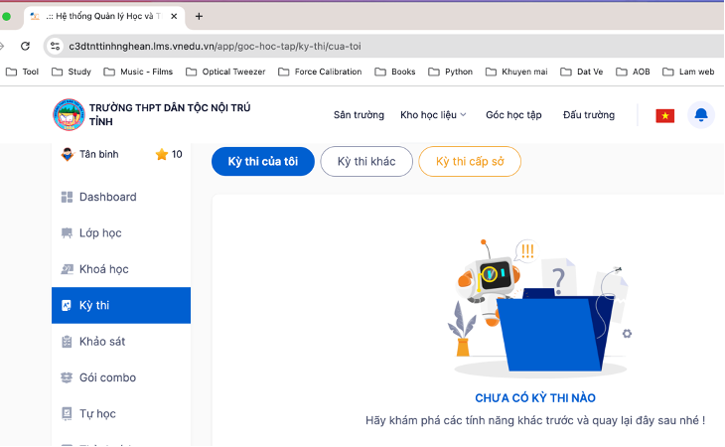
Task: Switch to Kỳ thi khác tab
Action: coord(366,162)
